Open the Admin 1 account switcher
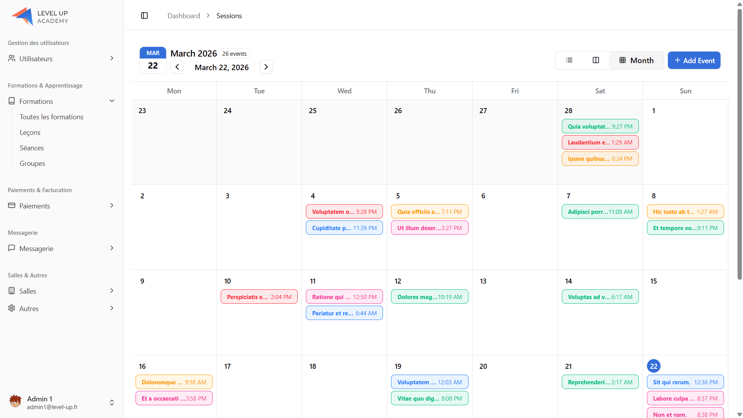Viewport: 743px width, 418px height. tap(112, 403)
